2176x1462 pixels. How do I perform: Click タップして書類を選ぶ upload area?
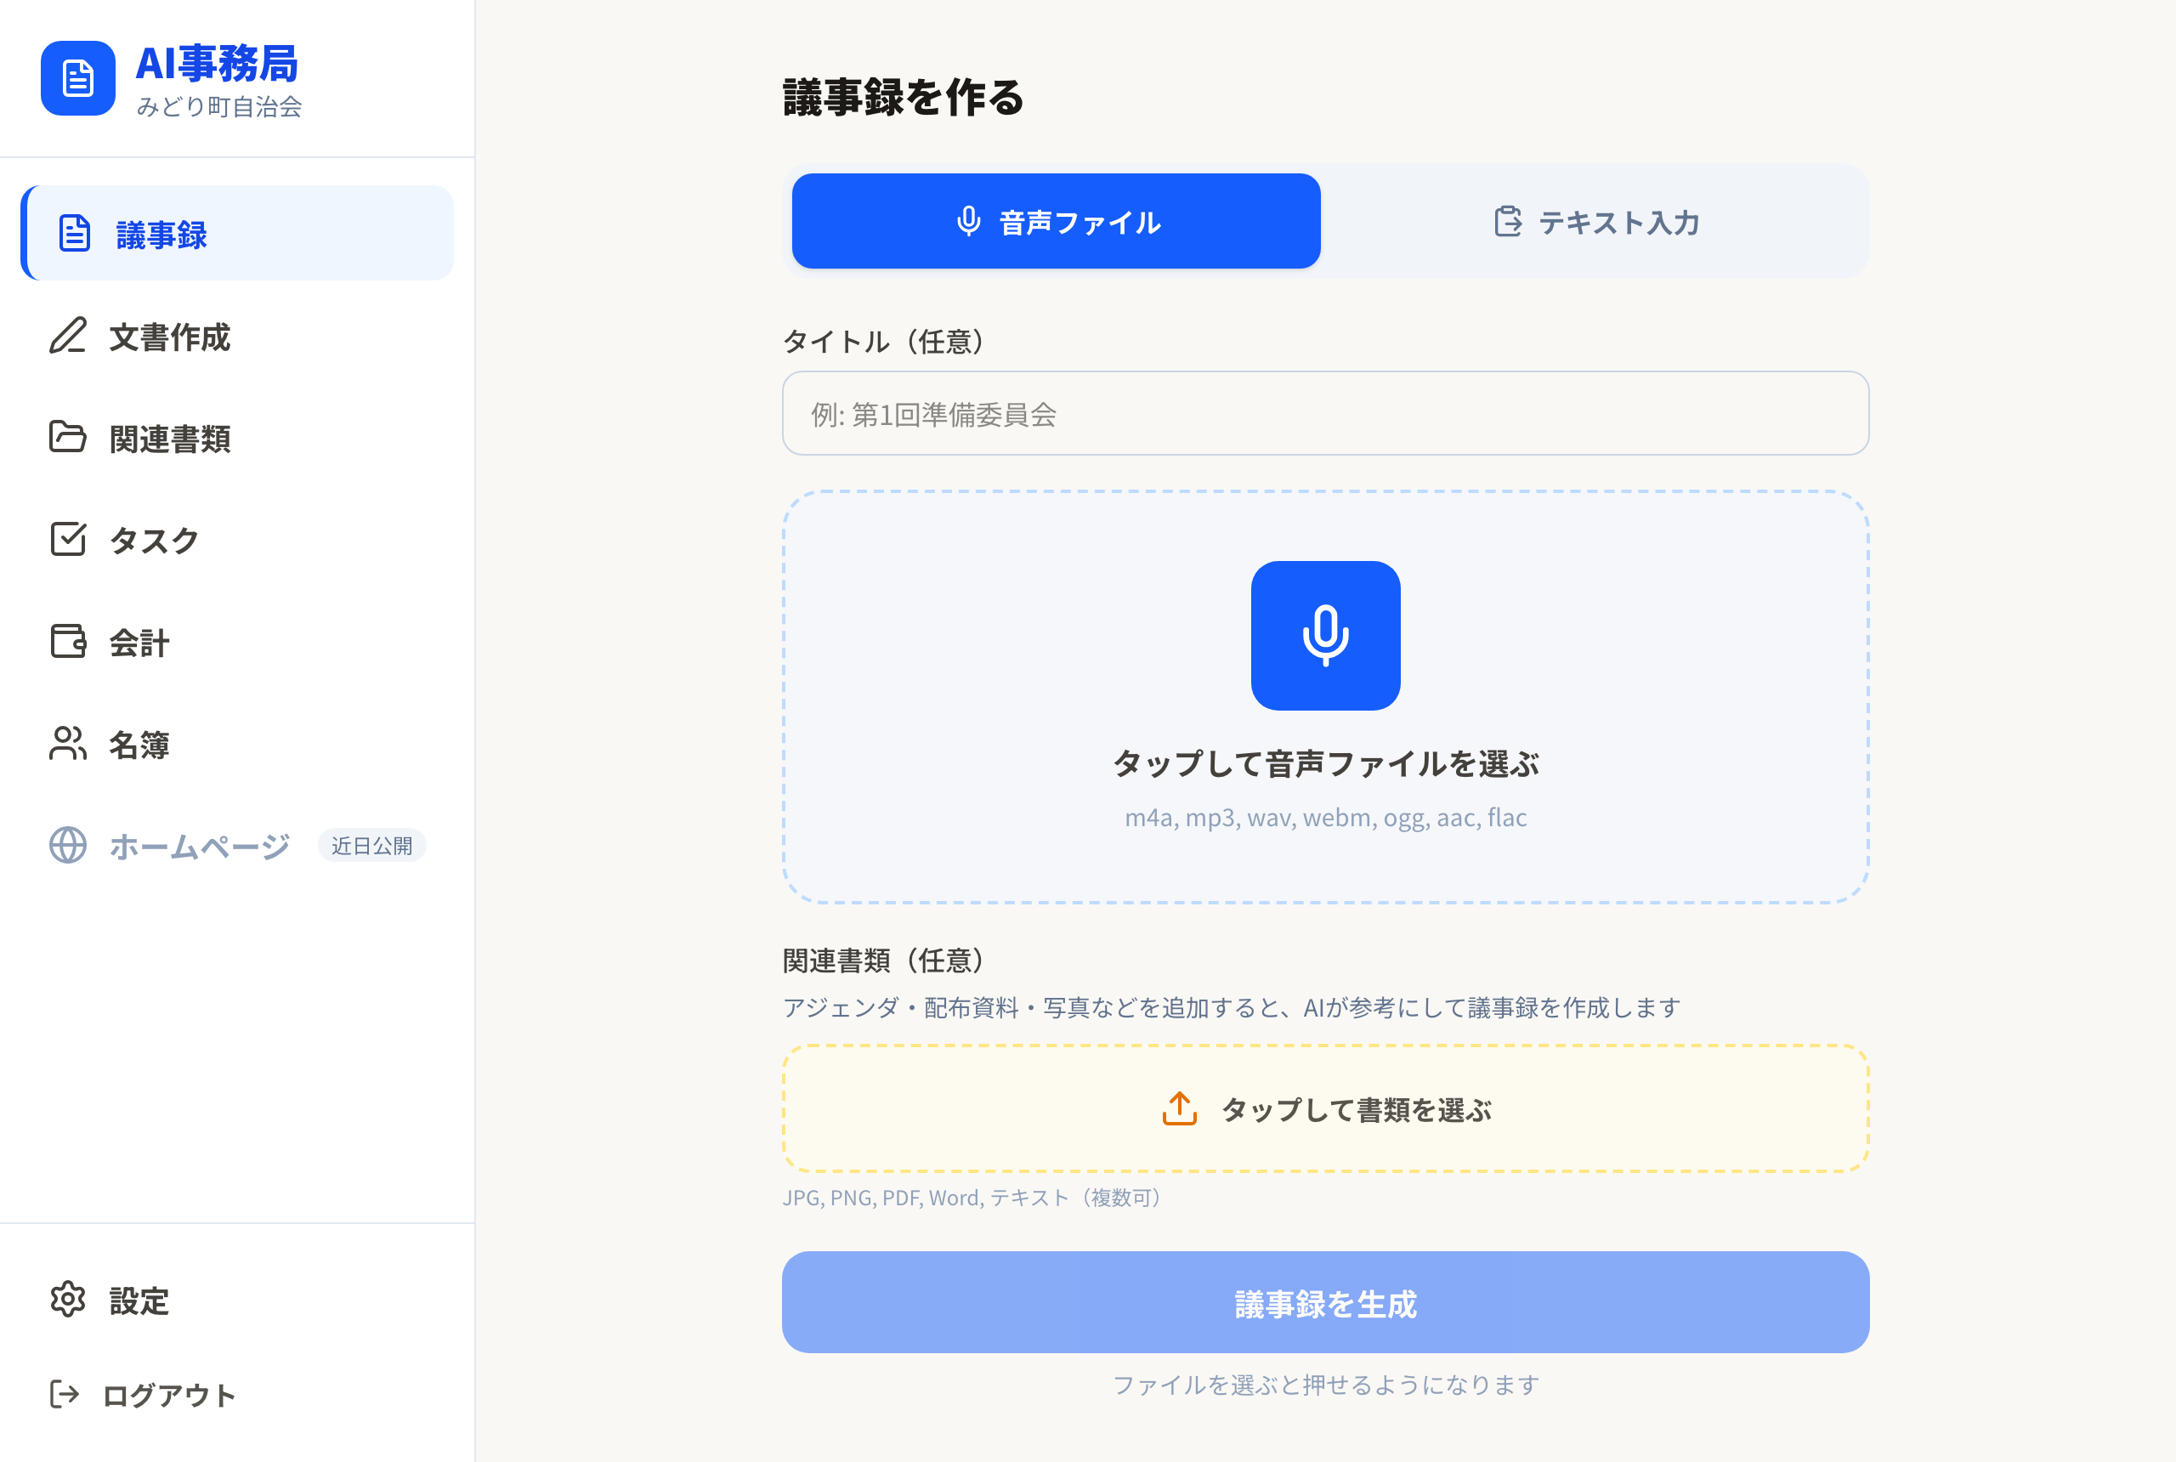[1325, 1108]
